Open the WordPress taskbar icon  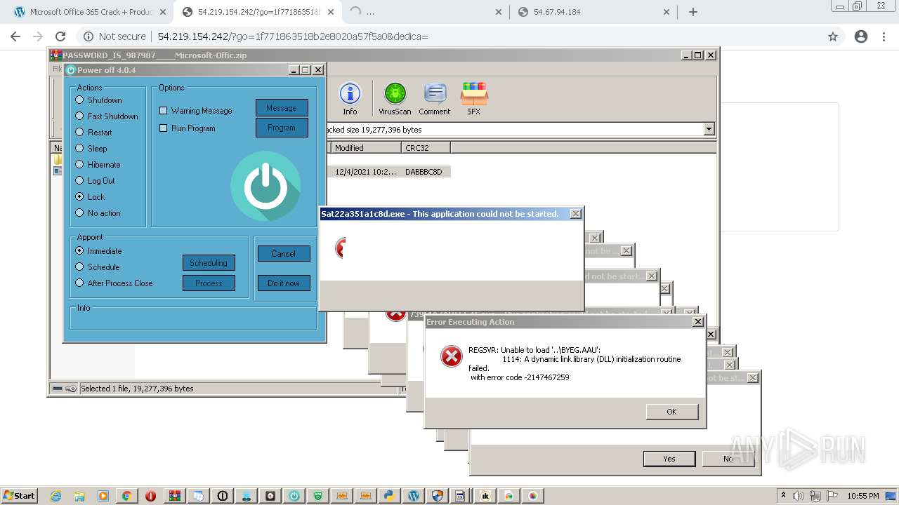click(413, 496)
